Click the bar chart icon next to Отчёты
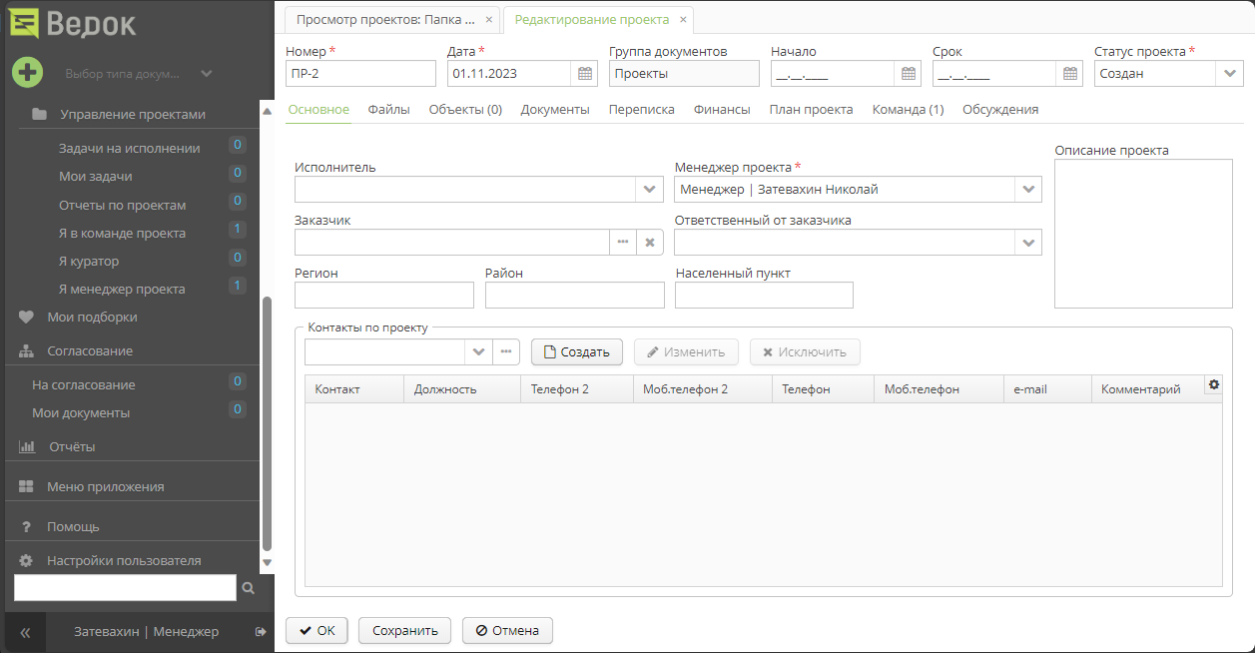This screenshot has height=653, width=1255. pos(27,447)
